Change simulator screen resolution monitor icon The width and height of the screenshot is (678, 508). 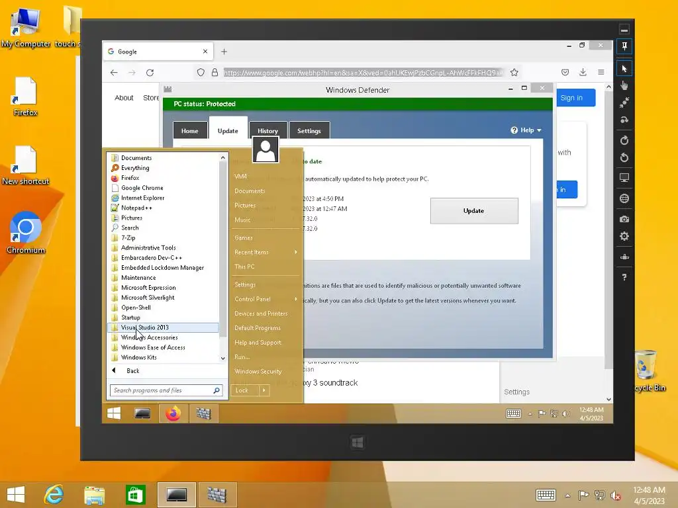click(624, 177)
